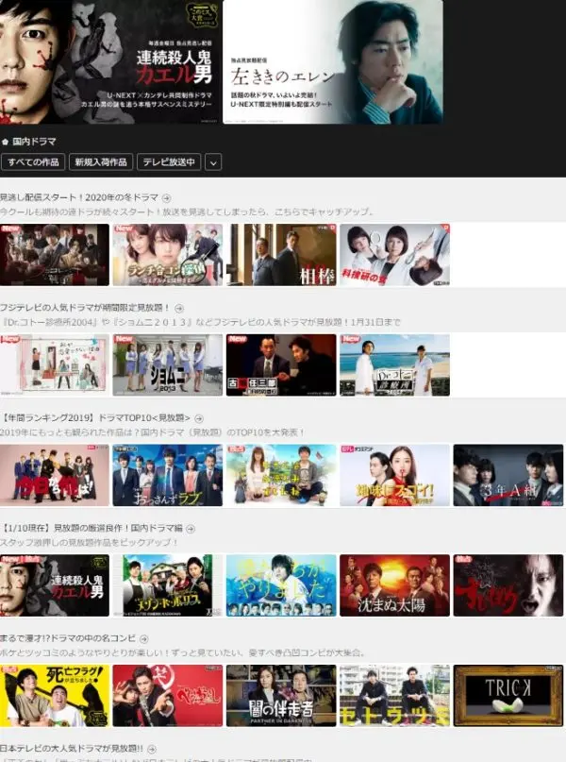Open the Dr.コトー診療所 thumbnail
The width and height of the screenshot is (566, 762).
[x=395, y=365]
